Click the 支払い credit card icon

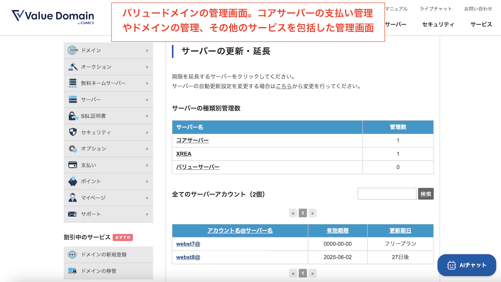click(73, 165)
